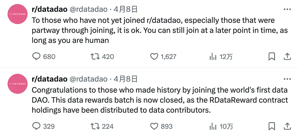The width and height of the screenshot is (300, 135).
Task: Bookmark the first tweet about joining later
Action: 272,57
